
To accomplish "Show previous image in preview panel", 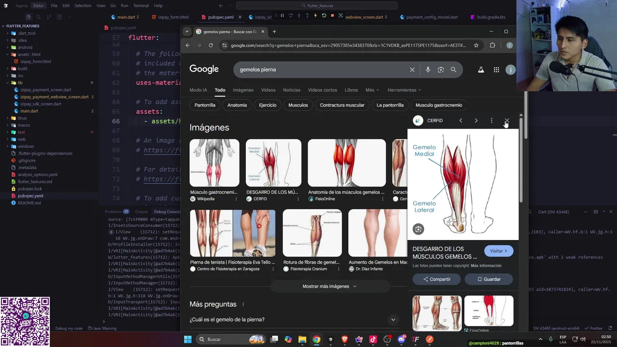I will pyautogui.click(x=461, y=120).
